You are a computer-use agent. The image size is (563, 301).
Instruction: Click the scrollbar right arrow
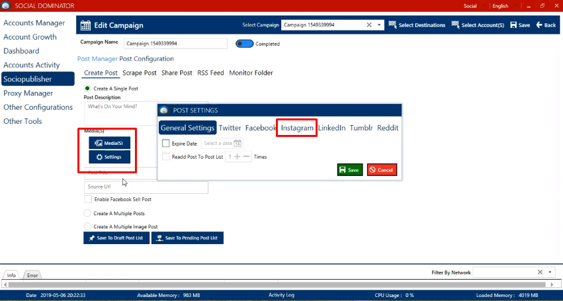[552, 284]
